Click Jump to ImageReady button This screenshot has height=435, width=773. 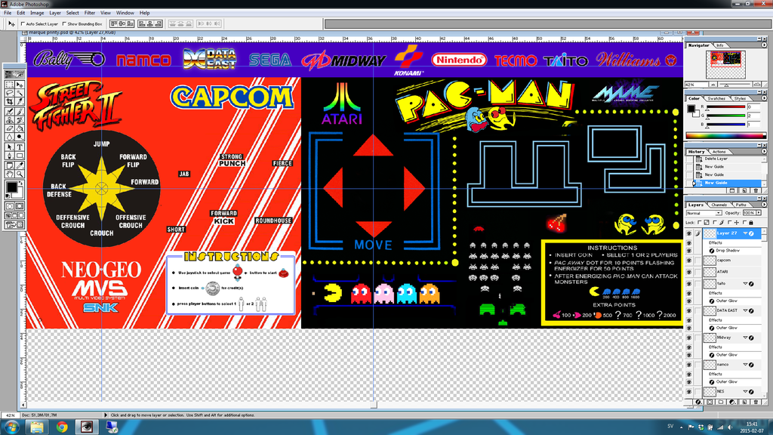click(14, 224)
